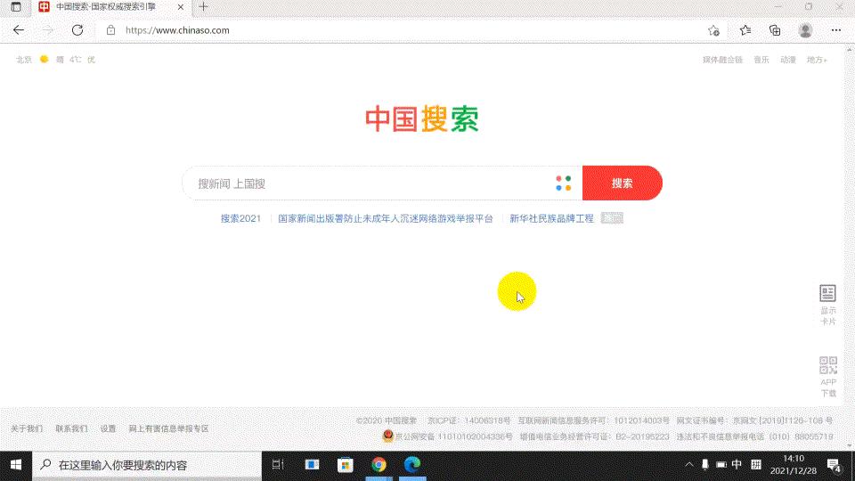The height and width of the screenshot is (481, 855).
Task: Add this page to favorites star-plus icon
Action: (x=713, y=30)
